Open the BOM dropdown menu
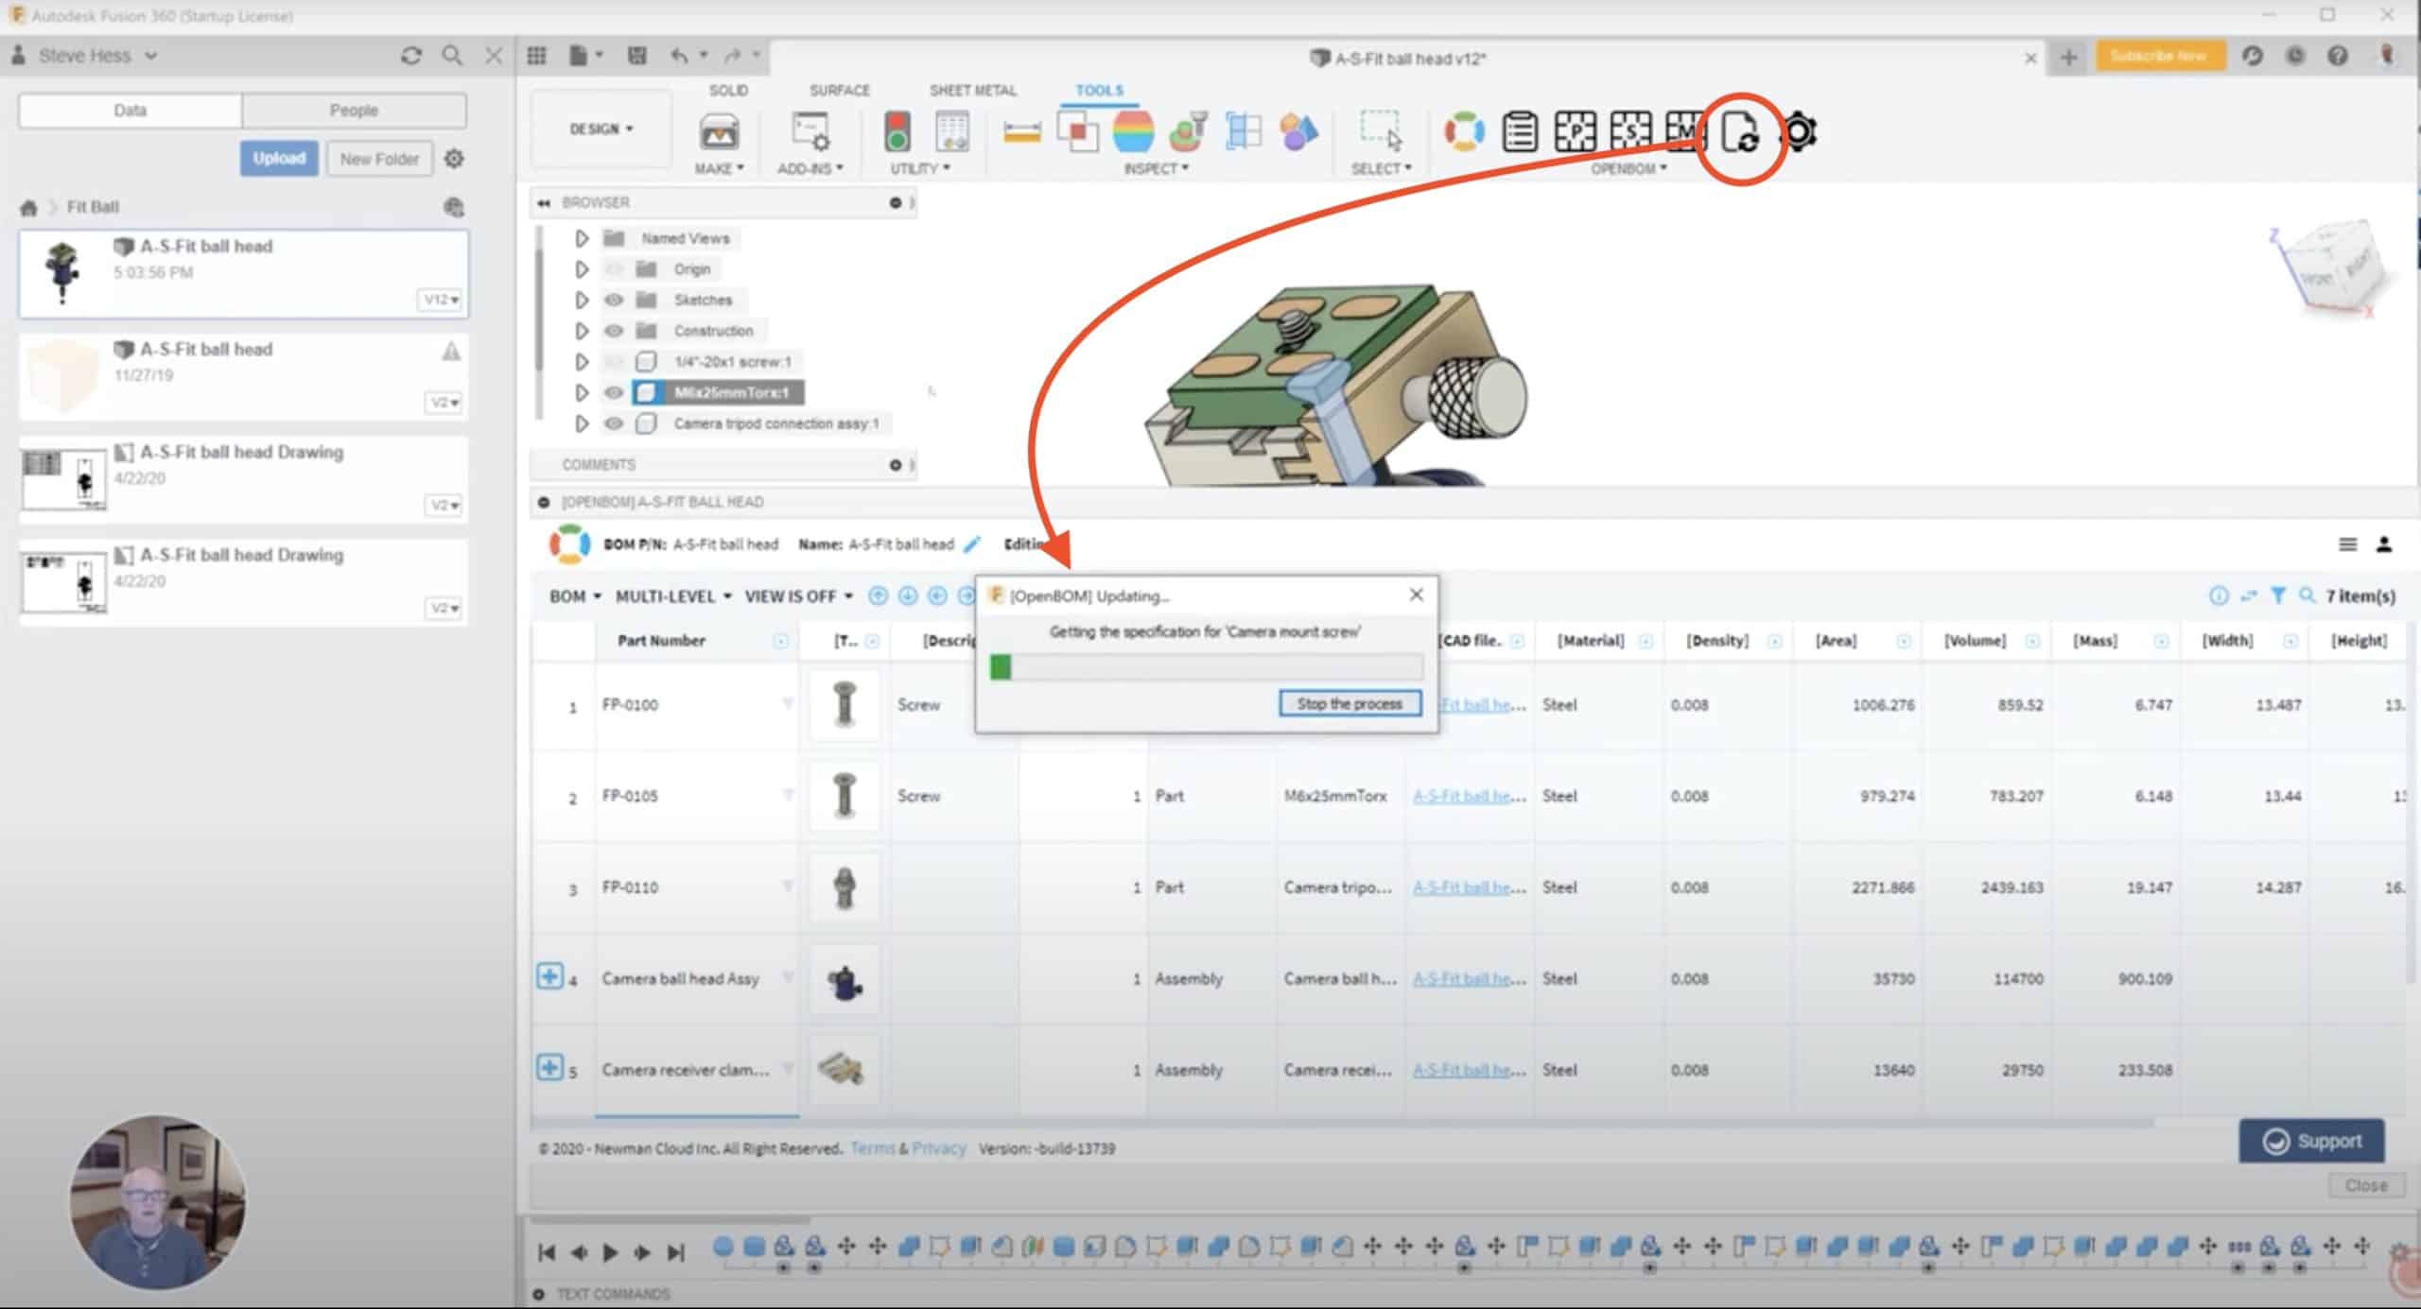Image resolution: width=2421 pixels, height=1309 pixels. pyautogui.click(x=575, y=596)
